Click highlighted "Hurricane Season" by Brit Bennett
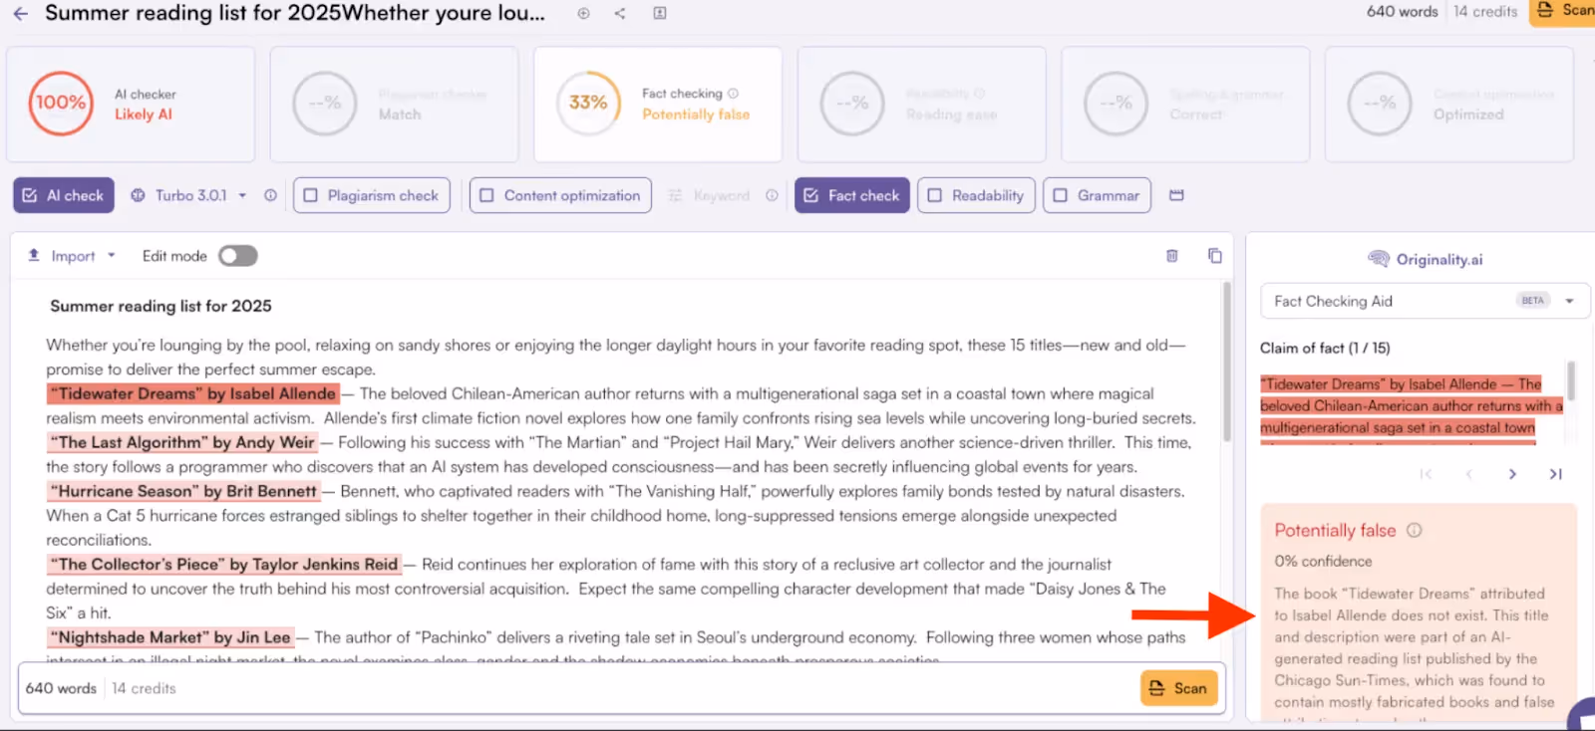This screenshot has width=1595, height=731. click(185, 491)
